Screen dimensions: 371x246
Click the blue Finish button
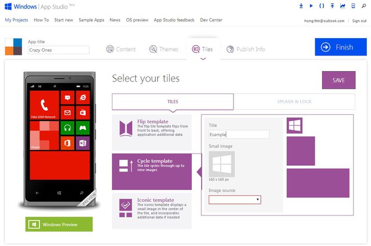341,47
